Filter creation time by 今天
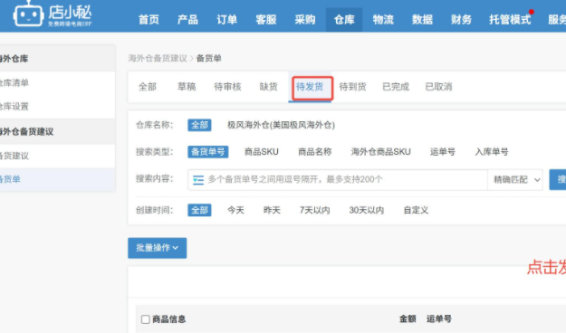 235,210
